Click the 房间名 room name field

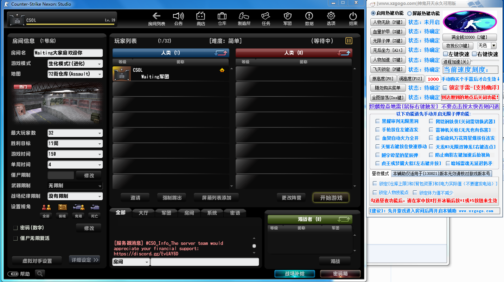point(68,53)
